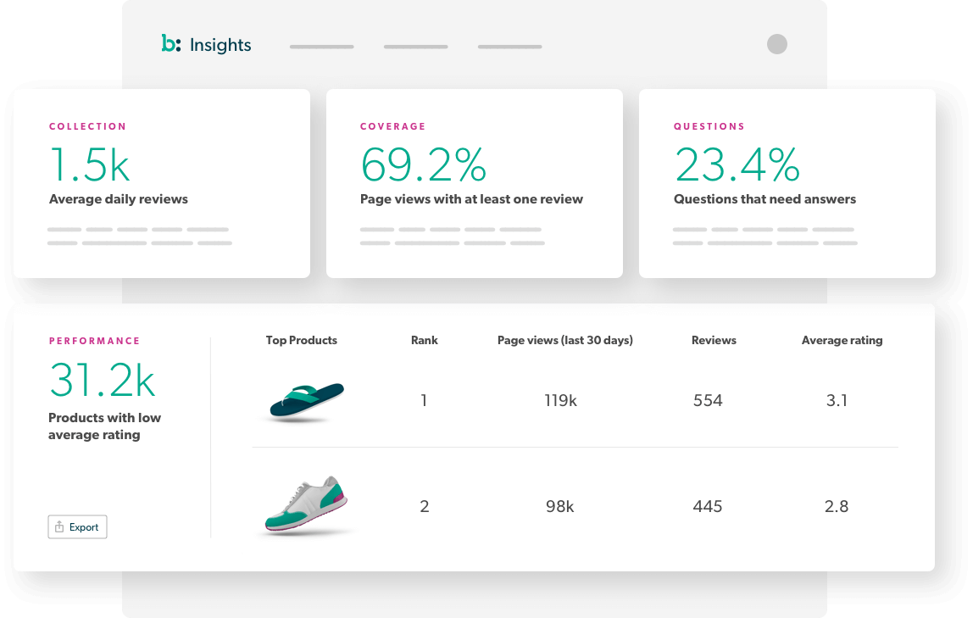Click the Bazaarvoice "b:" logo
This screenshot has width=973, height=618.
tap(170, 44)
